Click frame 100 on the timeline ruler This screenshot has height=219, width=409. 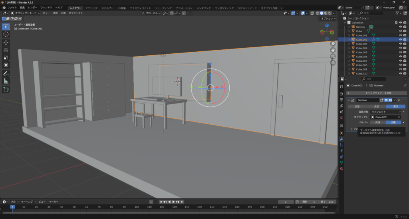[x=137, y=207]
